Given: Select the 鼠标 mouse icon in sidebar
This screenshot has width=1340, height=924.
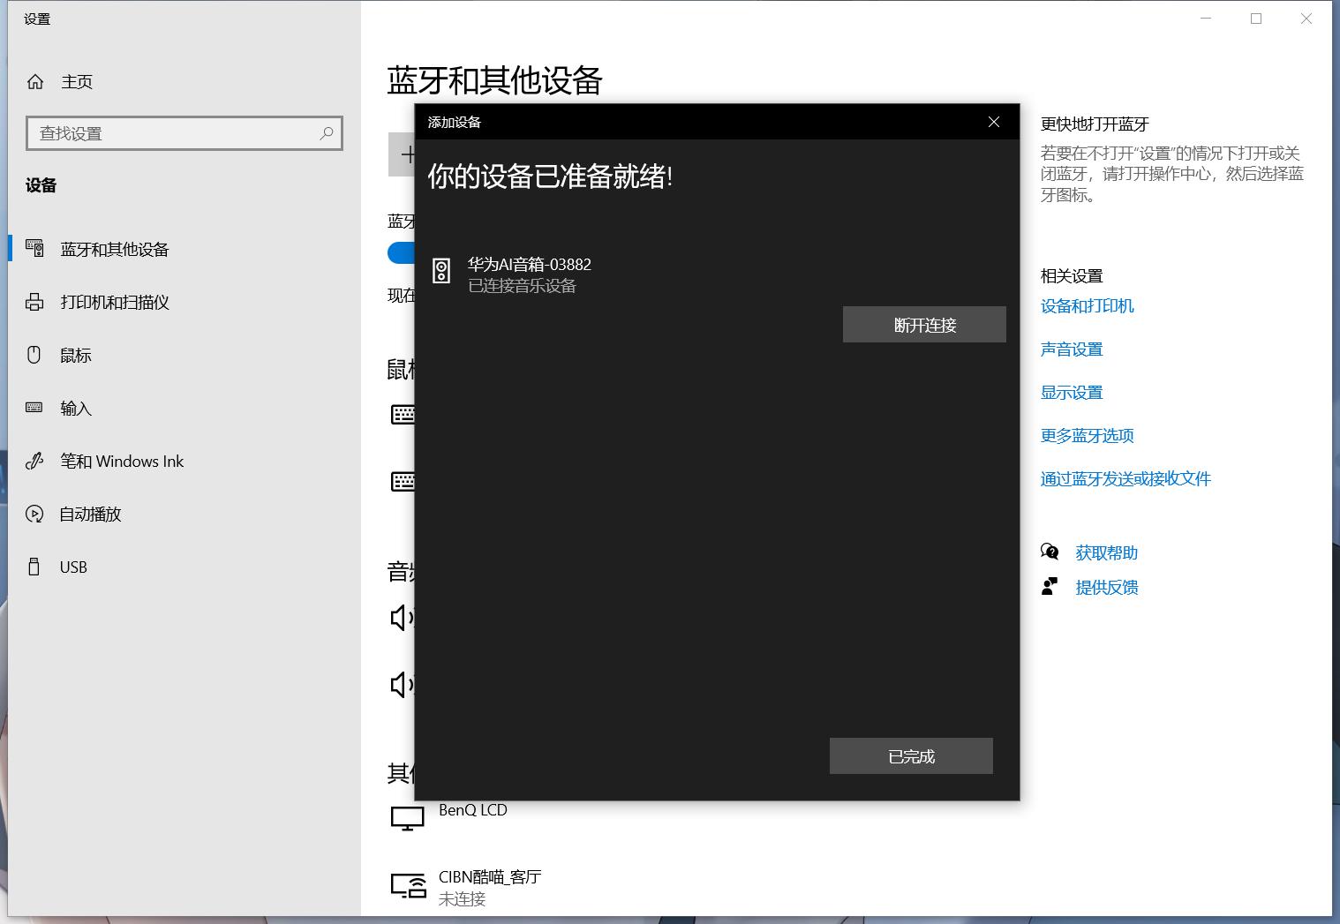Looking at the screenshot, I should 34,355.
